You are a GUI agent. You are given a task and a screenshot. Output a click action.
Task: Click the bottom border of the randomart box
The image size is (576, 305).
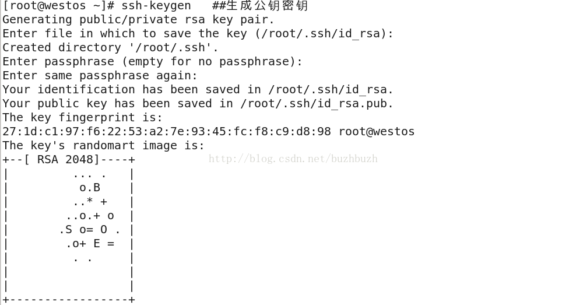click(69, 300)
